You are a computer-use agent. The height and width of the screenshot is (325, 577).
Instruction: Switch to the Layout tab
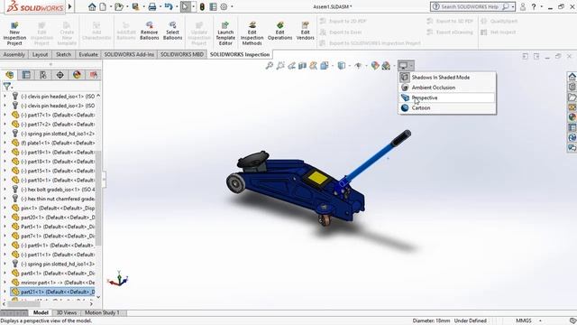(40, 54)
